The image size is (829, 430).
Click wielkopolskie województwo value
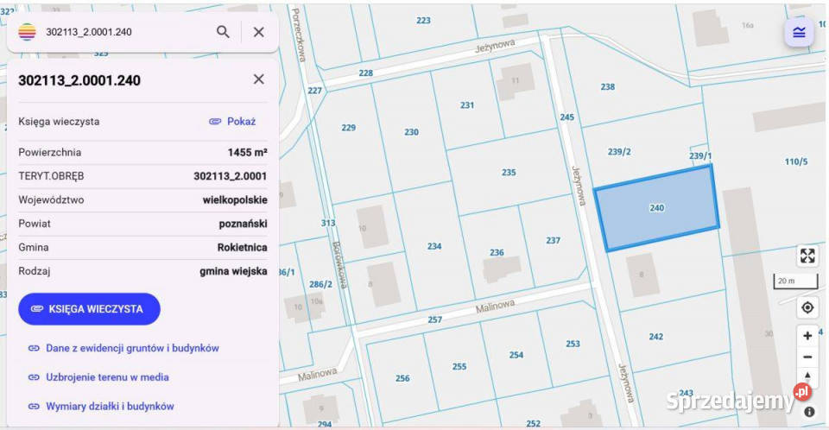click(235, 200)
